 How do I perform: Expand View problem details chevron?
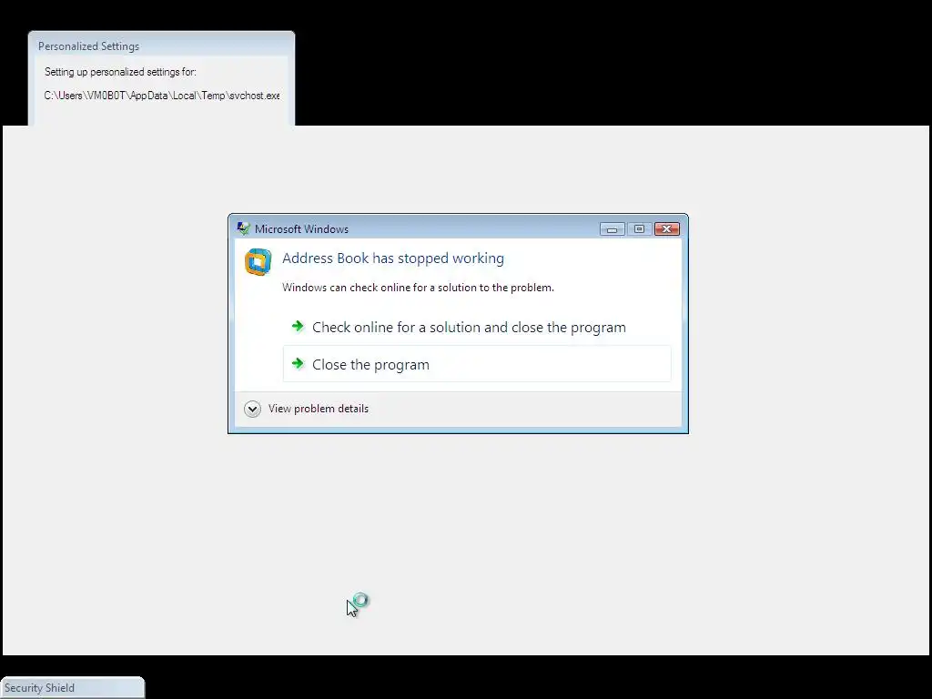point(252,409)
